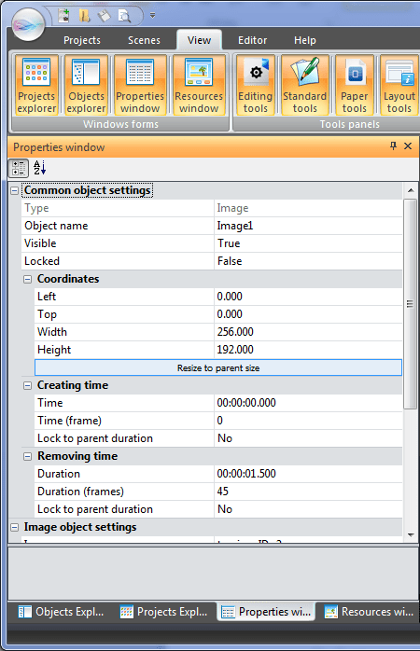Viewport: 420px width, 651px height.
Task: Pin the Properties window with pushpin
Action: pyautogui.click(x=393, y=145)
